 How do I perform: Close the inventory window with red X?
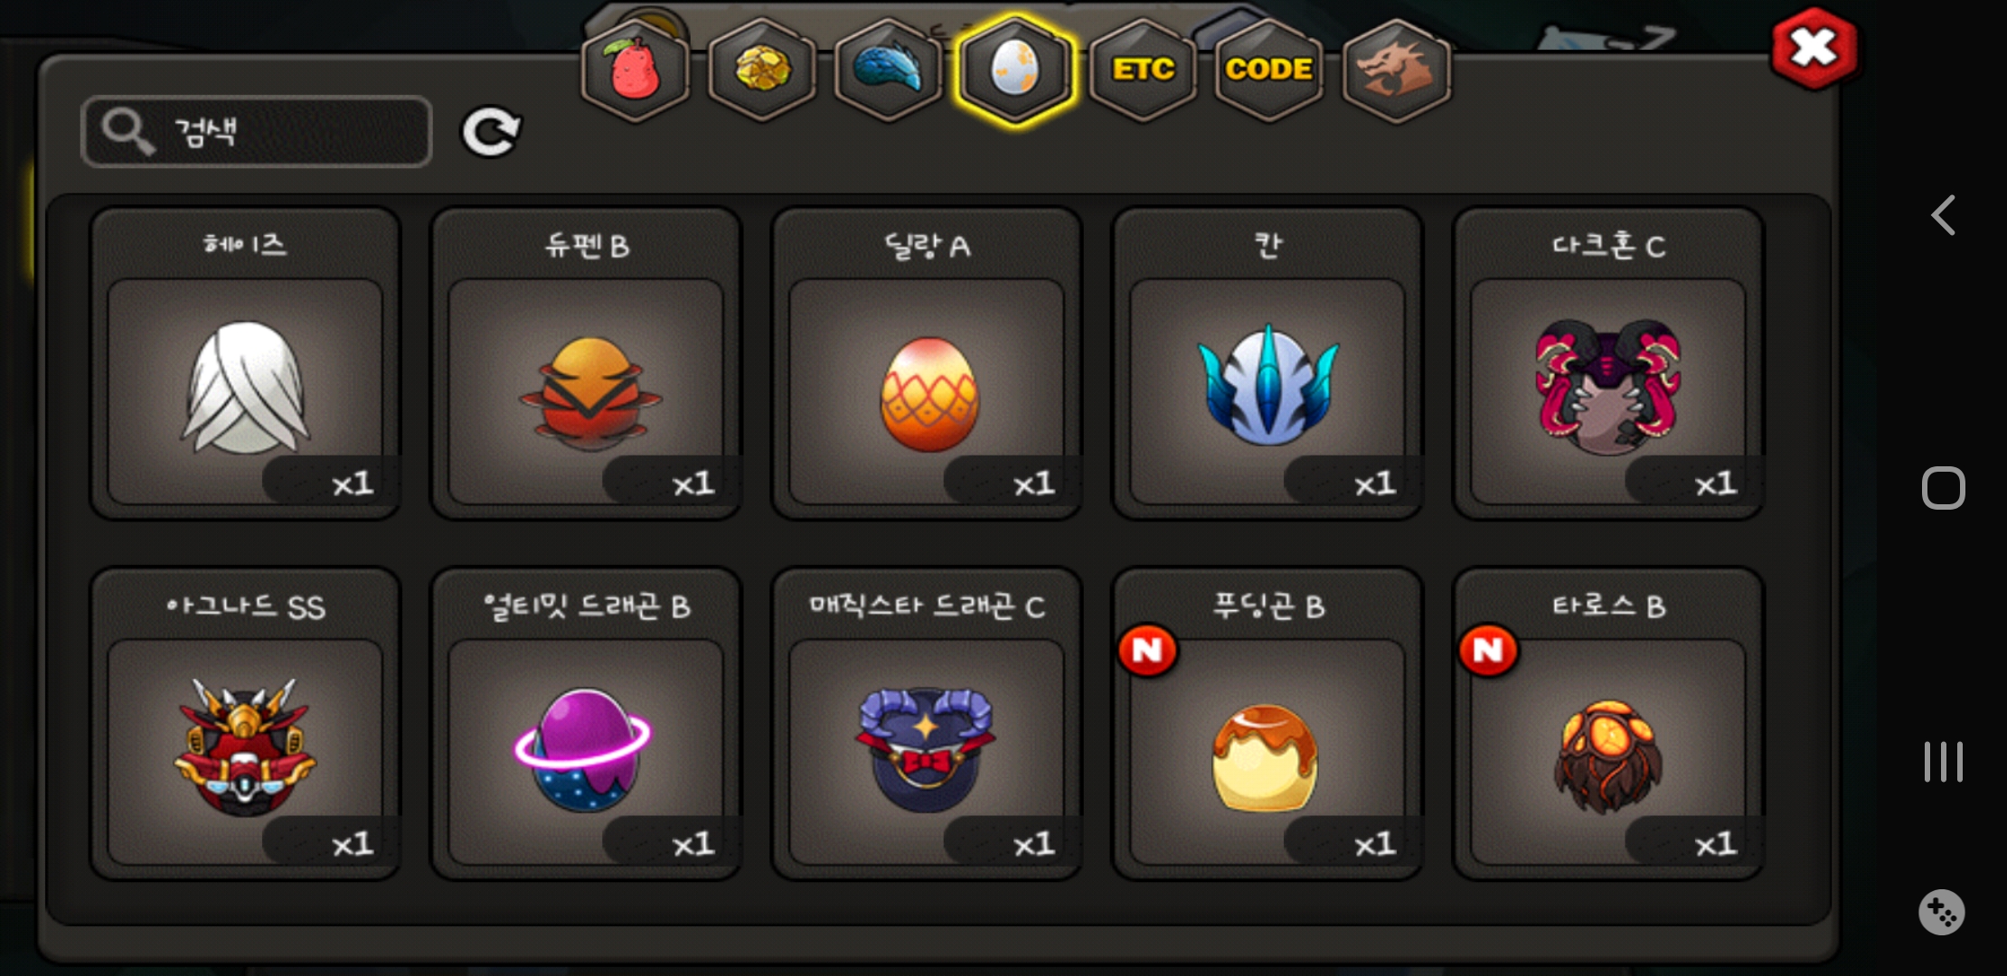click(x=1814, y=48)
